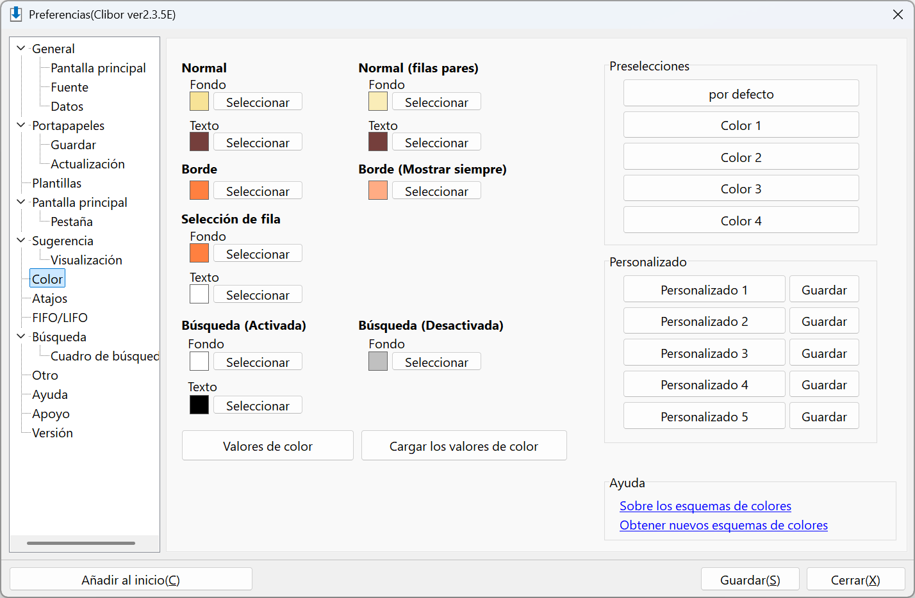
Task: Open the Actualización page
Action: tap(87, 164)
